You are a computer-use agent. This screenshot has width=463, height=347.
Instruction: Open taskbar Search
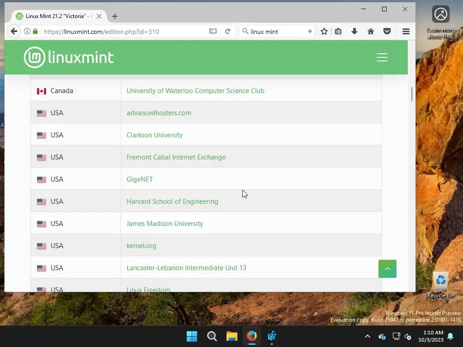click(x=212, y=336)
